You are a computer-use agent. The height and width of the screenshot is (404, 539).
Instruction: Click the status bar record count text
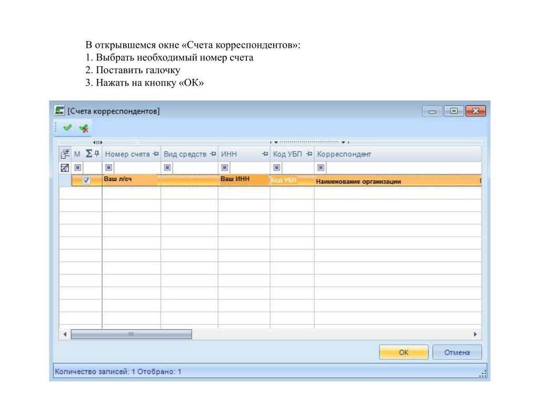coord(118,372)
